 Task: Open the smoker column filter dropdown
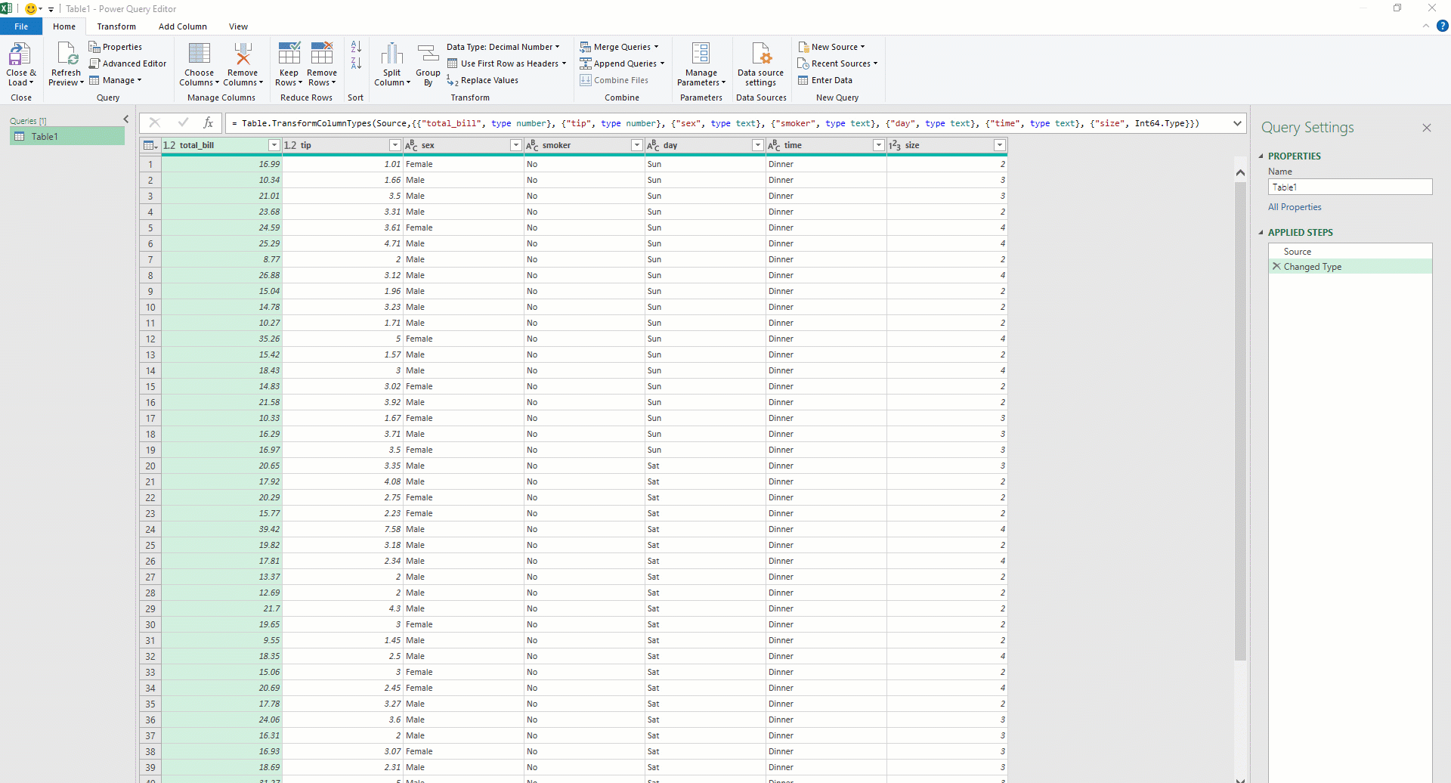[x=636, y=145]
